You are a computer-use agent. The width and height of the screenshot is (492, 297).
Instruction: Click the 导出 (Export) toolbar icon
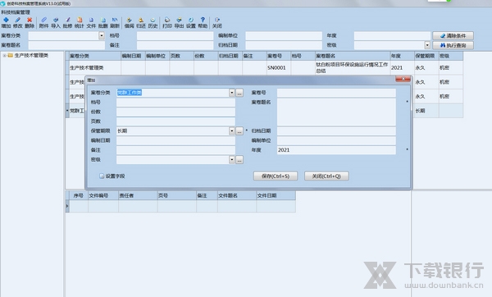(x=179, y=23)
